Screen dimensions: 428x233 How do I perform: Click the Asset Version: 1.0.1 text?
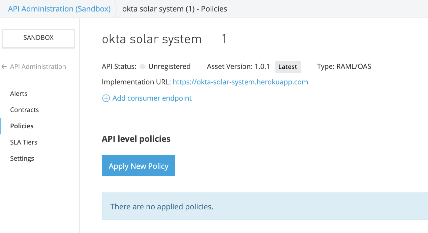[238, 67]
